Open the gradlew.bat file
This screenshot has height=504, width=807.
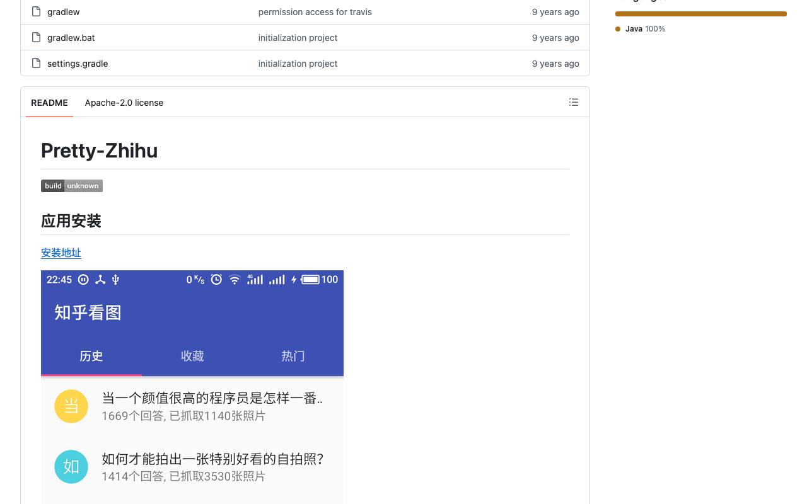pyautogui.click(x=71, y=38)
